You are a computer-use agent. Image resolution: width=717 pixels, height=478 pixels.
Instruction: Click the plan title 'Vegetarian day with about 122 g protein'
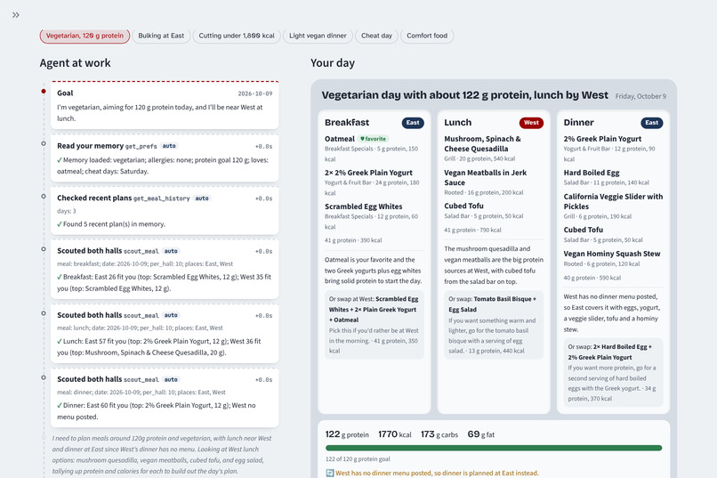point(464,94)
